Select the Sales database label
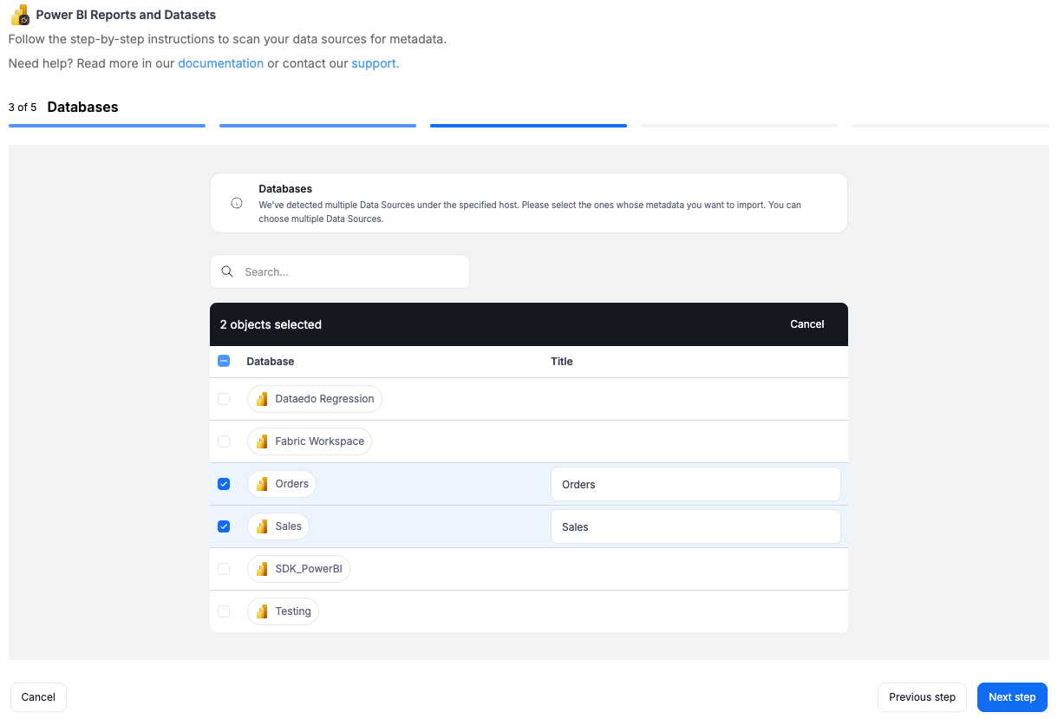The image size is (1058, 719). 288,526
